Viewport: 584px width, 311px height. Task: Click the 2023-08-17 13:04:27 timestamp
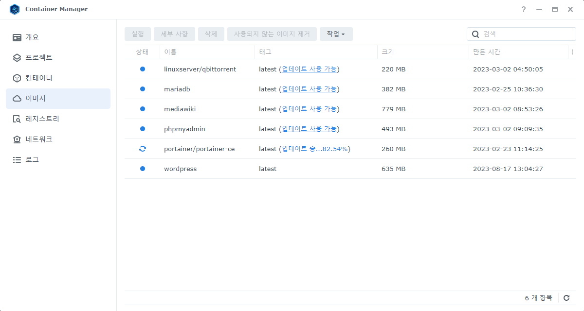508,169
